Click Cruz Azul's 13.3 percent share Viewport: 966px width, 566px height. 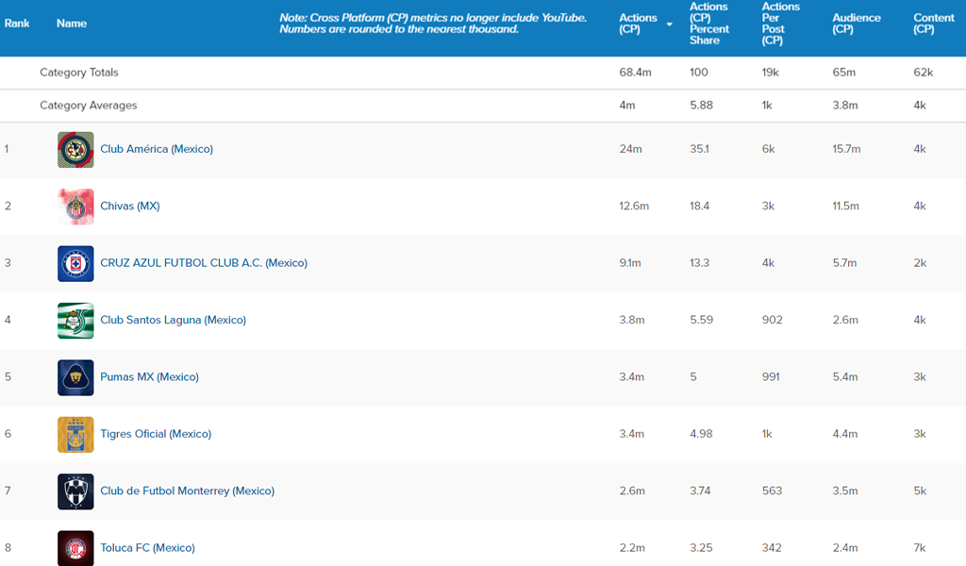699,263
